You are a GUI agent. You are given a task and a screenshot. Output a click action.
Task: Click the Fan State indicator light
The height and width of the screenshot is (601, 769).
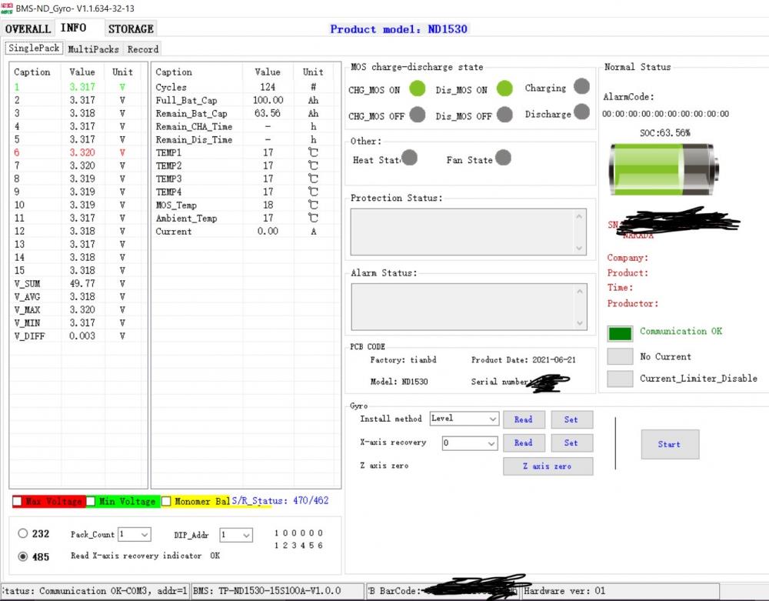tap(503, 158)
